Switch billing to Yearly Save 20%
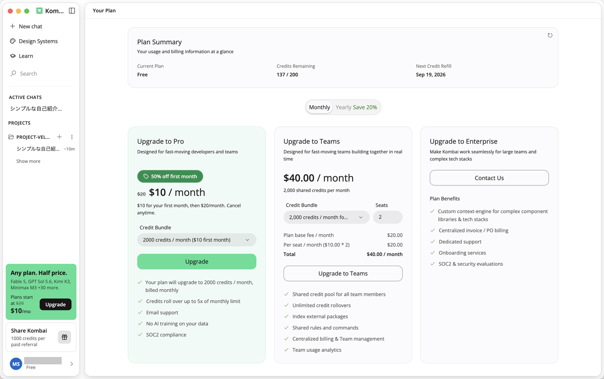604x379 pixels. click(x=356, y=107)
